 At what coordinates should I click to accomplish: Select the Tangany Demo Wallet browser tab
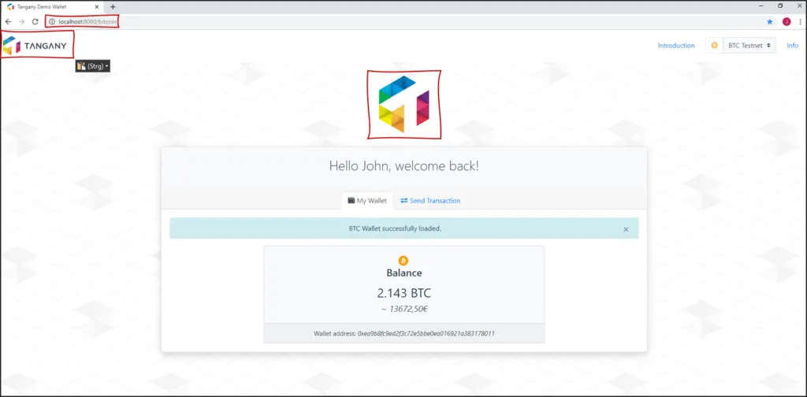pos(52,6)
